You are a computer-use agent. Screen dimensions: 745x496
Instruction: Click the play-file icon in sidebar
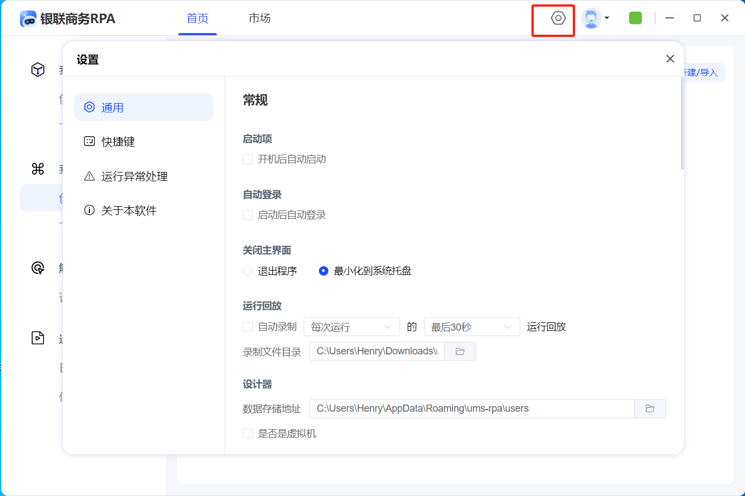click(x=38, y=338)
